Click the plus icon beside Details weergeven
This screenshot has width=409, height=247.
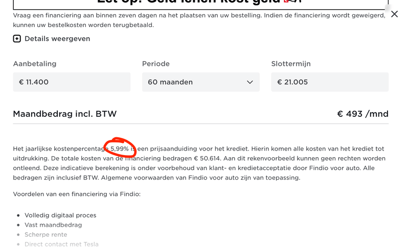click(17, 39)
